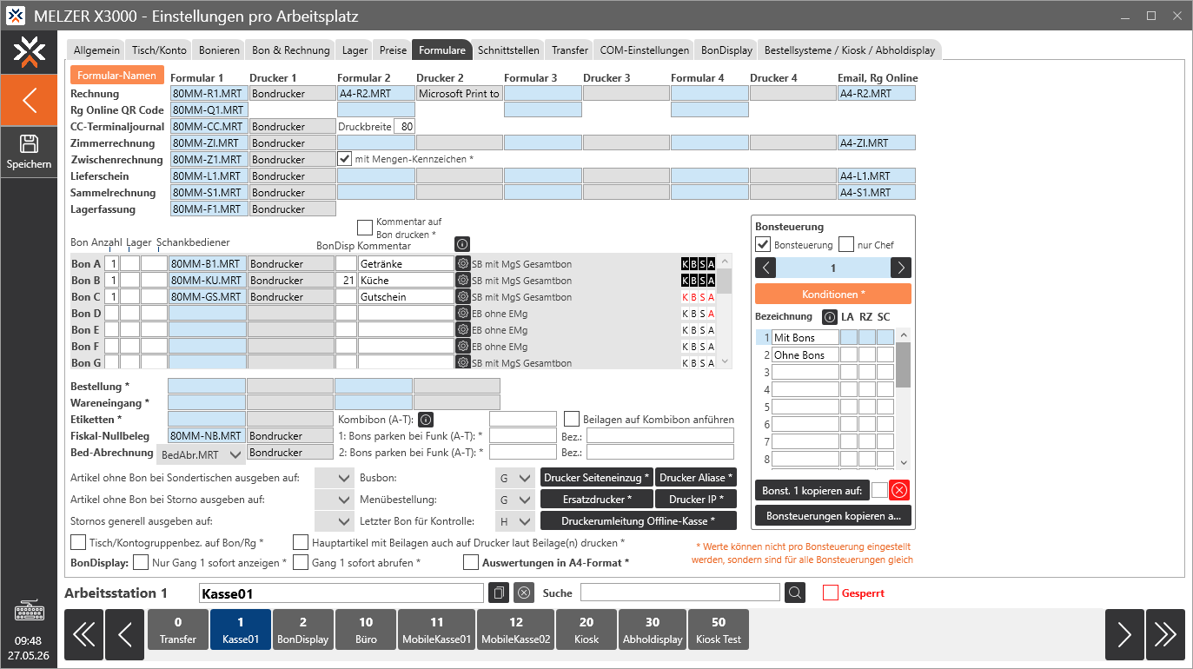
Task: Click the Bezeichnung list scrollbar
Action: (x=904, y=399)
